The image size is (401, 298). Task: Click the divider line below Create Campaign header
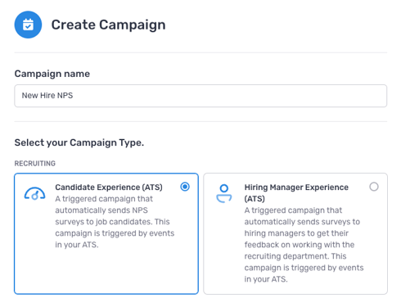pos(200,52)
